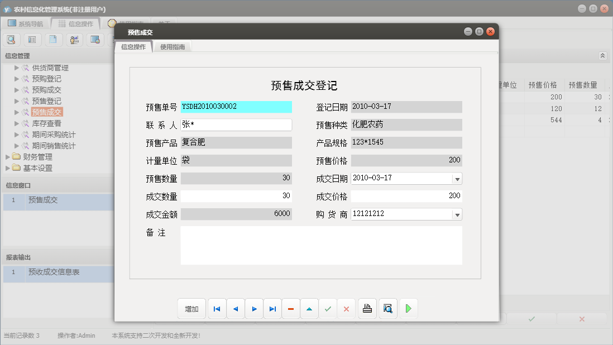This screenshot has height=345, width=613.
Task: Jump to the last record navigation icon
Action: tap(272, 308)
